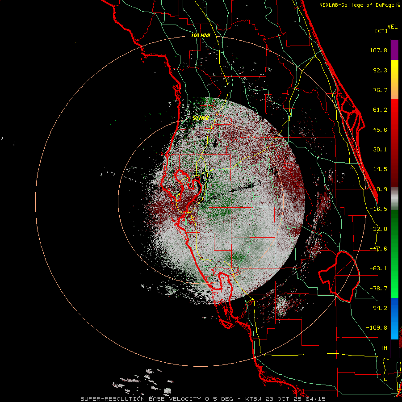Click the -109.8 legend value
This screenshot has height=402, width=402.
point(377,328)
